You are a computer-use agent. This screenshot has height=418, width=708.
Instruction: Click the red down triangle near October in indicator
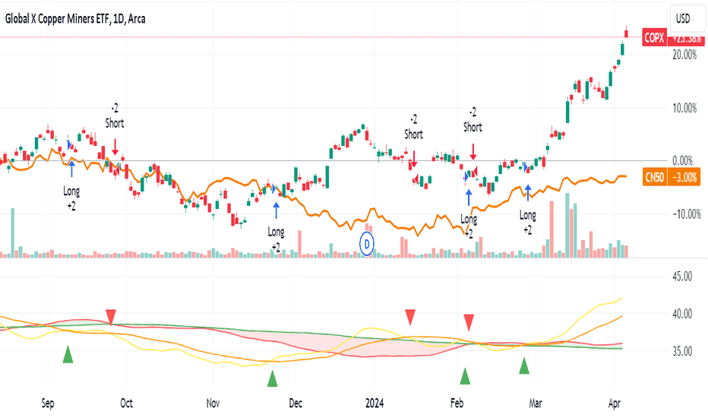pyautogui.click(x=111, y=317)
